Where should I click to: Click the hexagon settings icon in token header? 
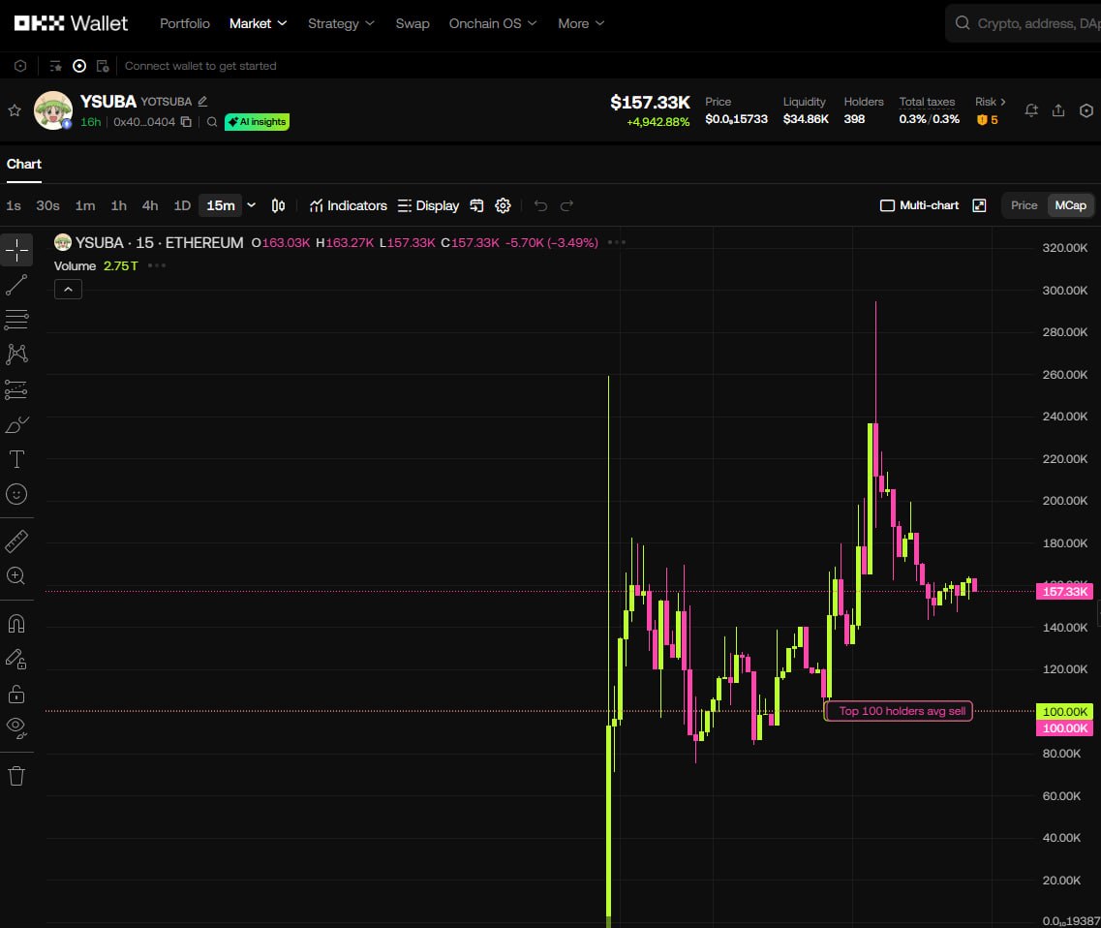coord(1086,110)
